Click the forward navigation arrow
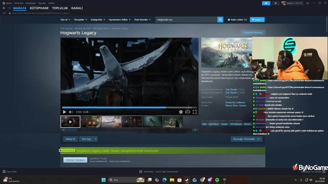 9,8
